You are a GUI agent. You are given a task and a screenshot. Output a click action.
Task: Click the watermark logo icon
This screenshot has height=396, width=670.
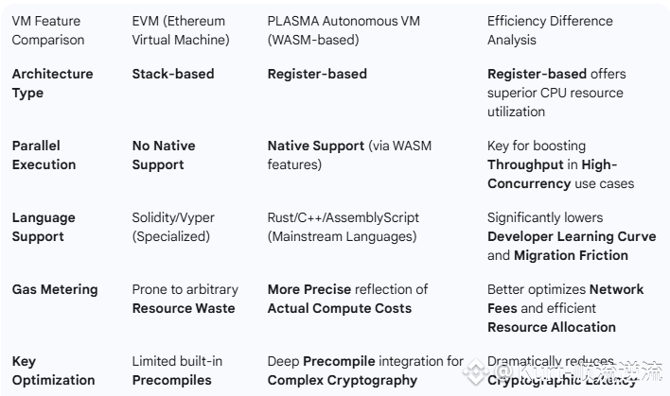tap(477, 371)
